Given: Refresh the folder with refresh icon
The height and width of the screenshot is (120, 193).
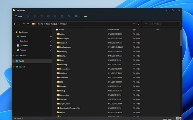Looking at the screenshot, I should coord(138,24).
